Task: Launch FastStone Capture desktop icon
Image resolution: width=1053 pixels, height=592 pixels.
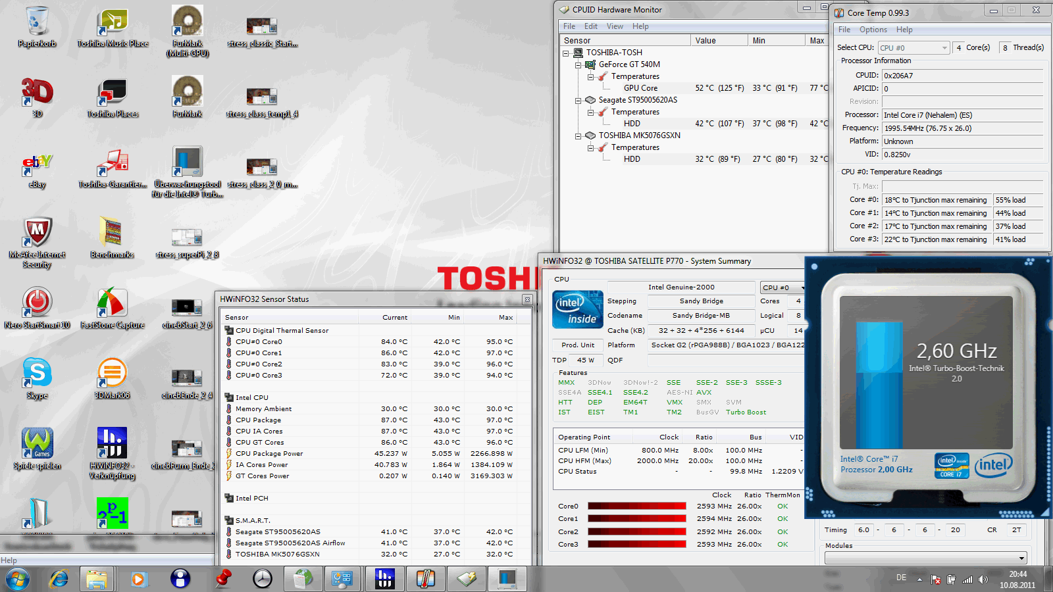Action: [113, 308]
